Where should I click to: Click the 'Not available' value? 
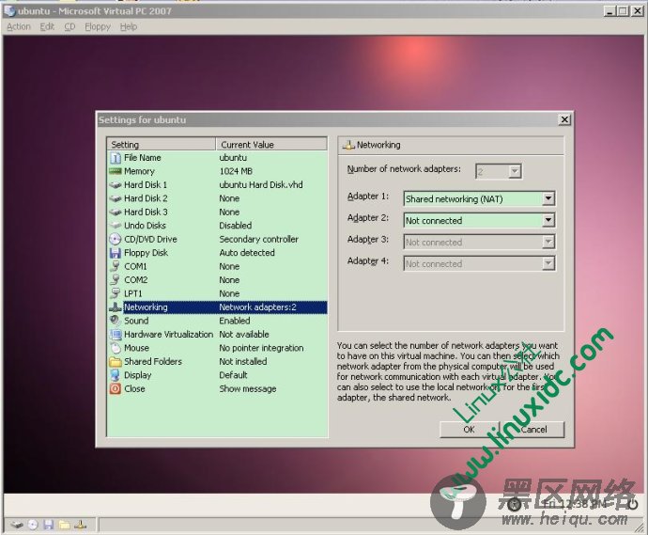coord(244,335)
